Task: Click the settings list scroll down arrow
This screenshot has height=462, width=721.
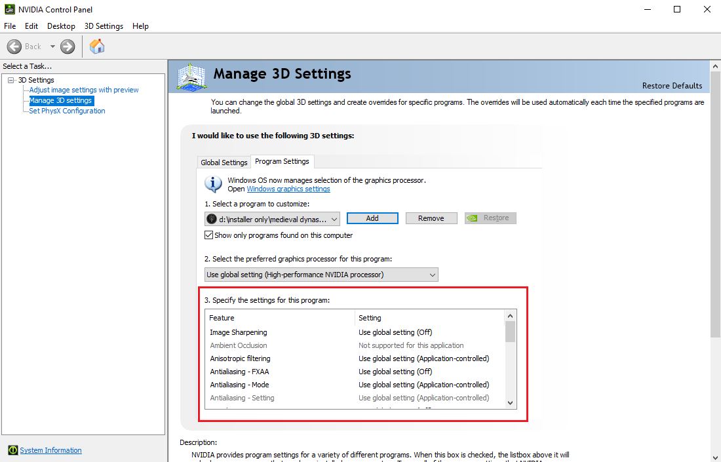Action: pos(510,403)
